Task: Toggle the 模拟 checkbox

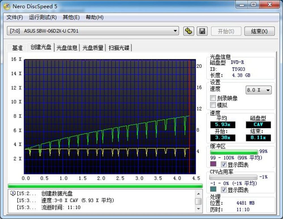Action: [x=213, y=105]
